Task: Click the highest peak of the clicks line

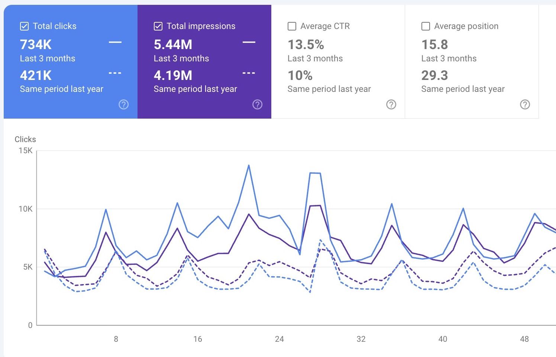Action: 249,165
